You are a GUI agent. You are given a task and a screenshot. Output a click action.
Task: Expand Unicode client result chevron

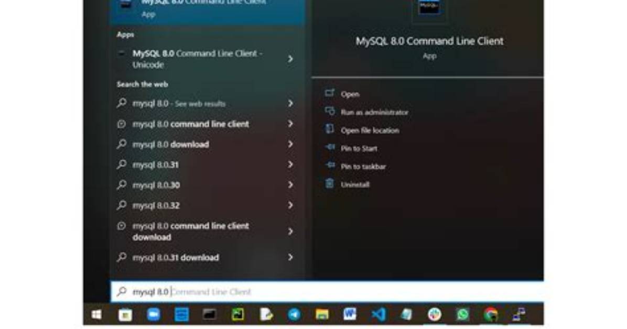291,59
